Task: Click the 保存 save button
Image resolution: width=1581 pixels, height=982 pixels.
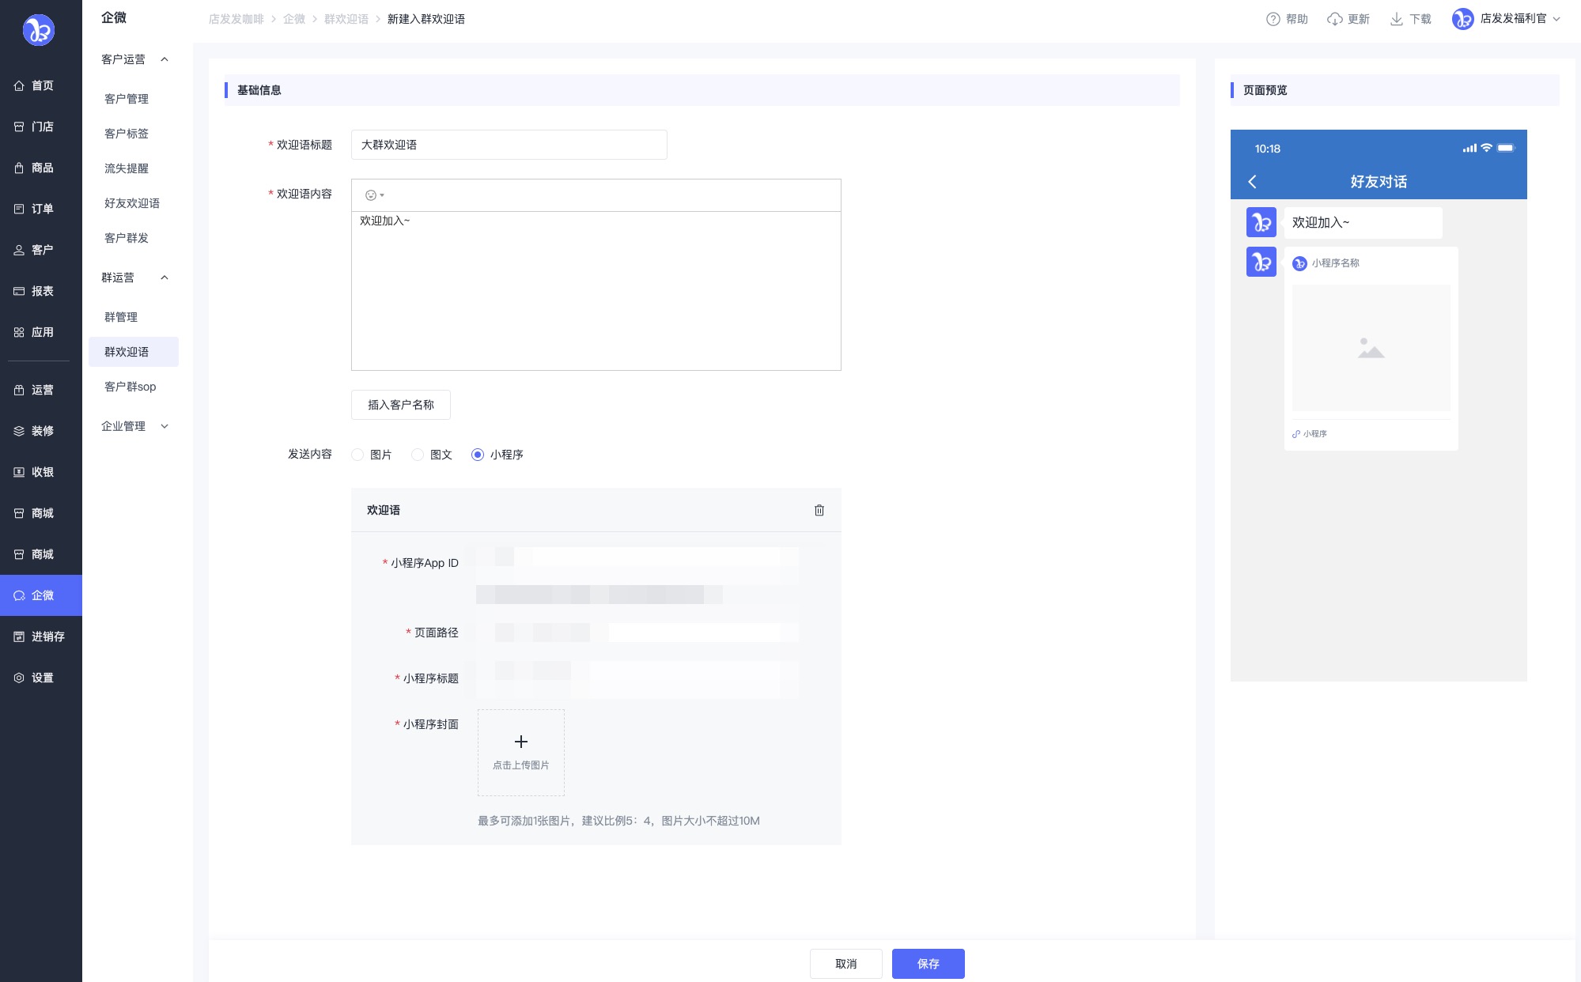Action: click(x=928, y=963)
